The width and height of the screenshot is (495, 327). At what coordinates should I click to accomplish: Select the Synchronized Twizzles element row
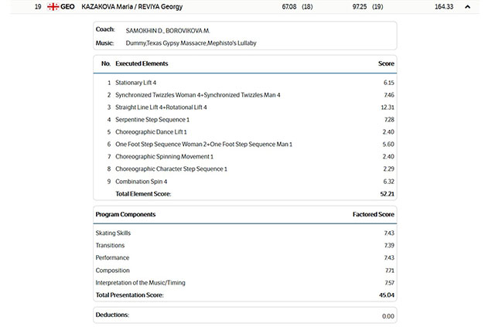[197, 94]
